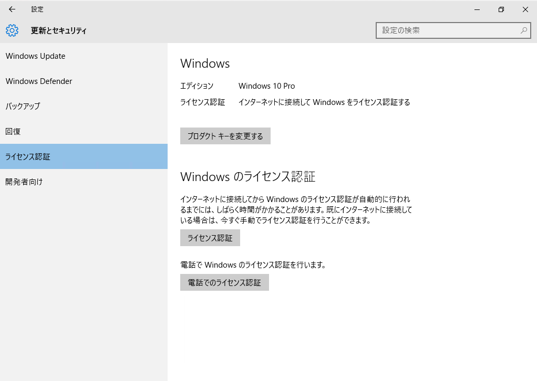The width and height of the screenshot is (537, 381).
Task: Select 回復 in sidebar
Action: pyautogui.click(x=84, y=131)
